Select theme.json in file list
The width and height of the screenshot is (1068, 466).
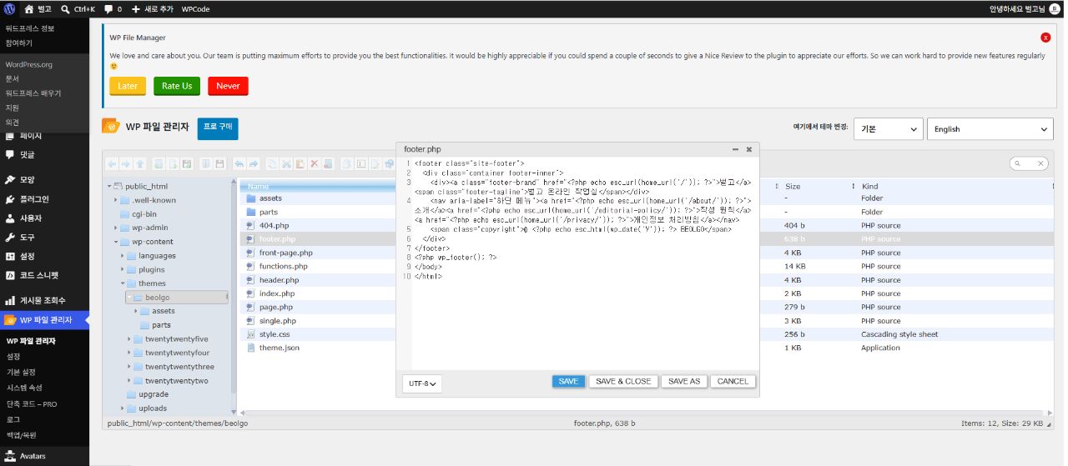point(279,348)
